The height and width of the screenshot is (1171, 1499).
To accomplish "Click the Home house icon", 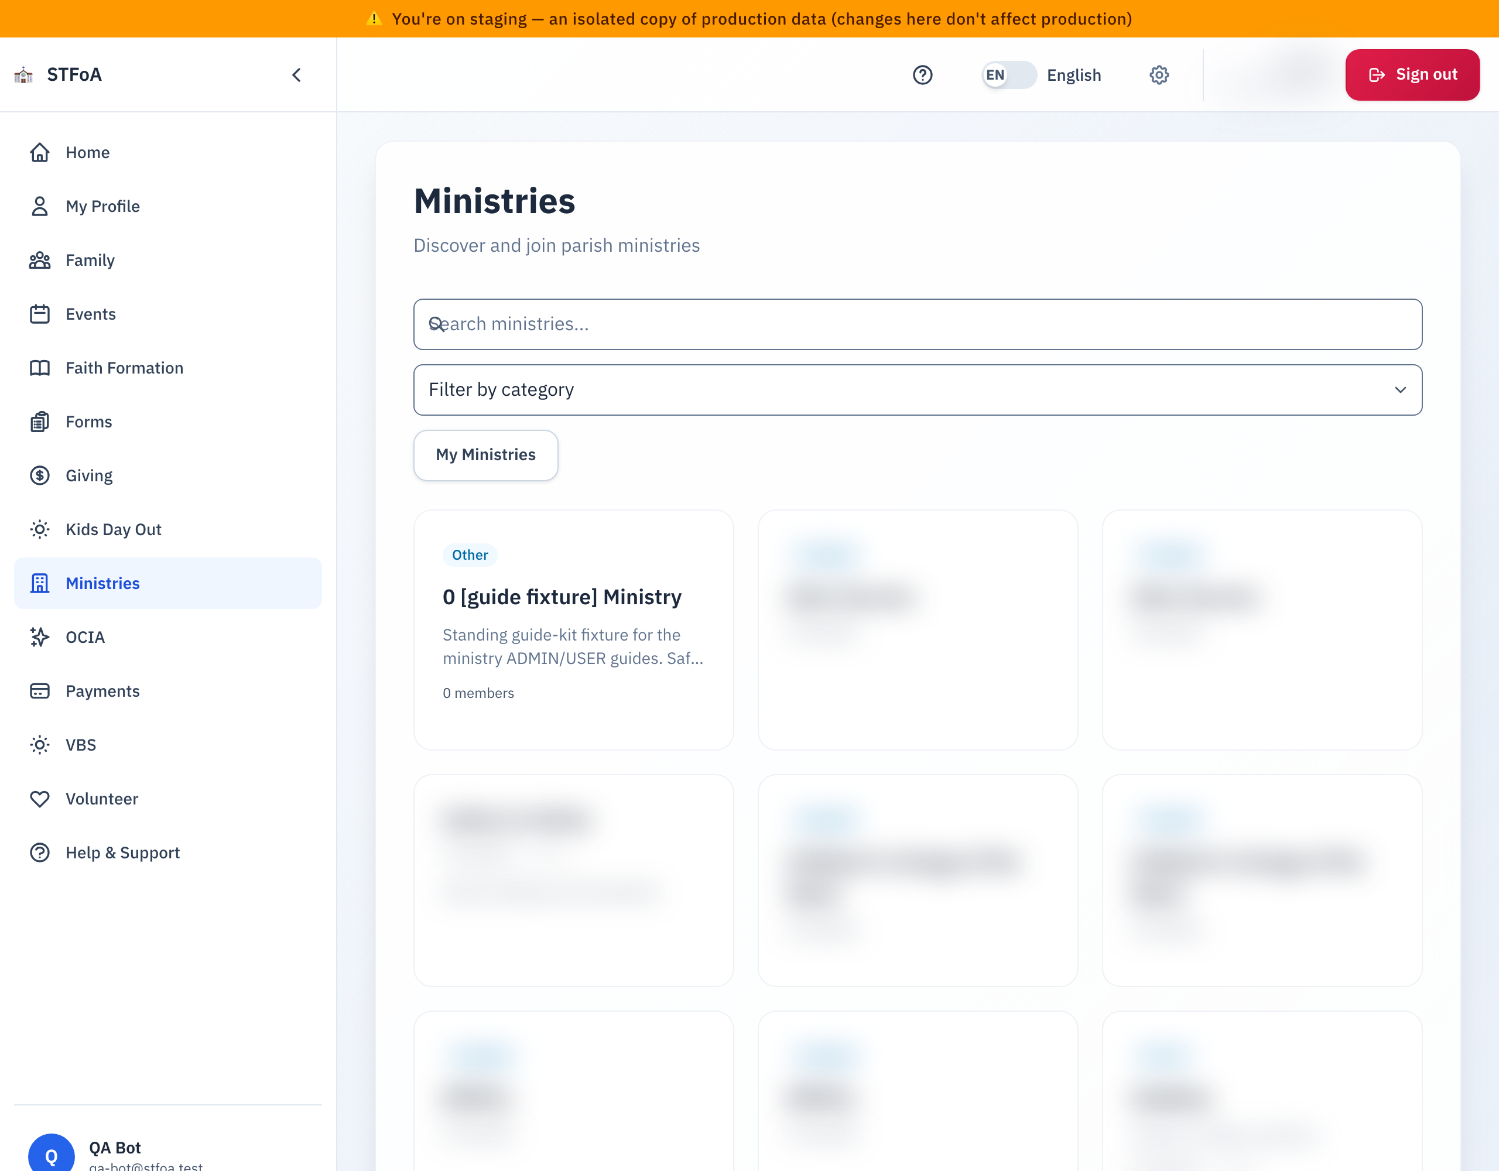I will click(x=40, y=152).
